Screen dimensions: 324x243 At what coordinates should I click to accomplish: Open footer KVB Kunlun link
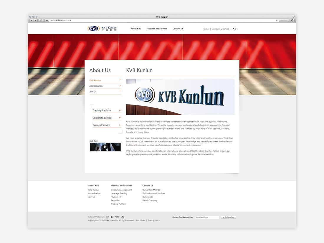[94, 190]
